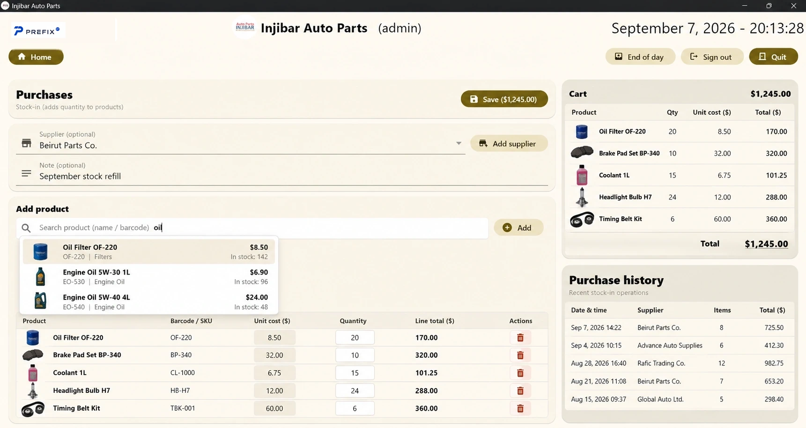
Task: Click Coolant 1L thumbnail in cart
Action: pos(582,175)
